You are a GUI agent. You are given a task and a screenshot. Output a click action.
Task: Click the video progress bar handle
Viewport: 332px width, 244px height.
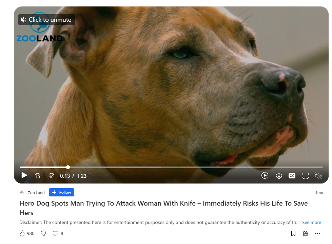point(68,167)
